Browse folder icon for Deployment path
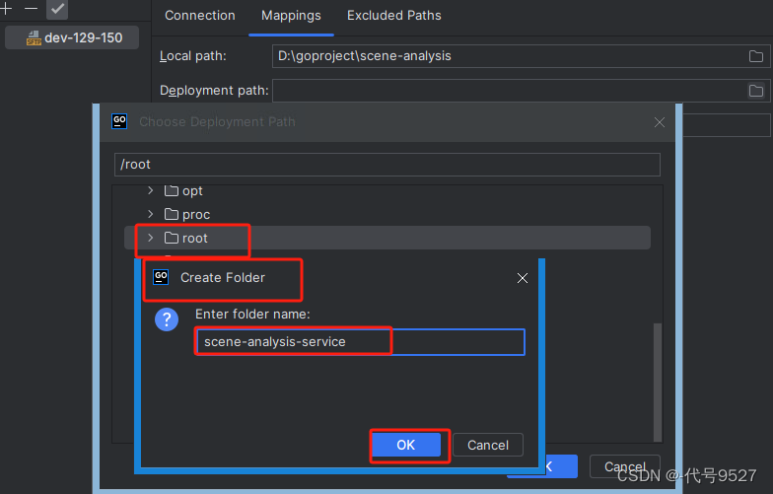Image resolution: width=773 pixels, height=494 pixels. click(x=755, y=91)
